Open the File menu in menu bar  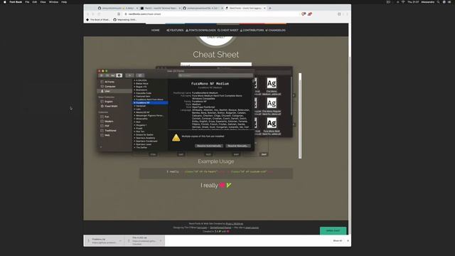[x=27, y=2]
